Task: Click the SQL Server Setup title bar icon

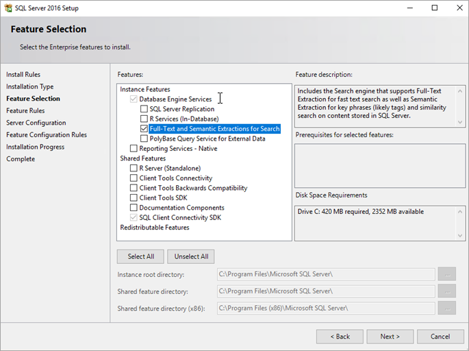Action: click(8, 8)
